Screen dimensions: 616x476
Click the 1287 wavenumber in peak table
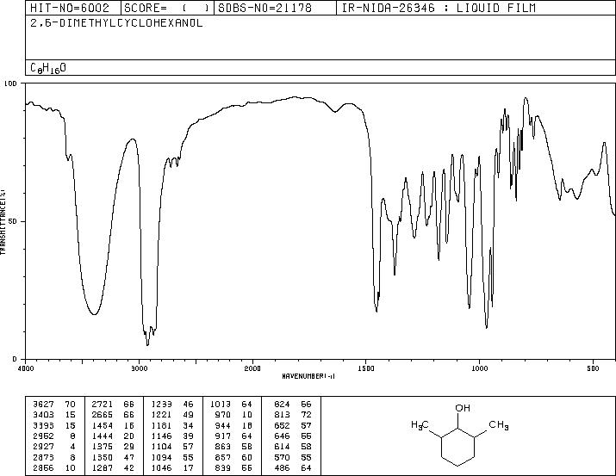coord(103,467)
